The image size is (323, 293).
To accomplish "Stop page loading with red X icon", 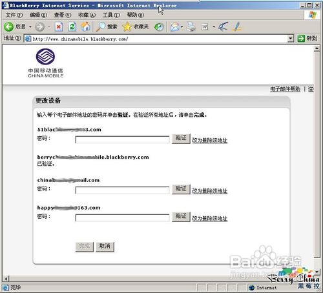I will pos(59,27).
